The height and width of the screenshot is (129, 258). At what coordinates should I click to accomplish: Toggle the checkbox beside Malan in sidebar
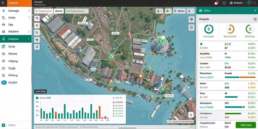coord(4,125)
